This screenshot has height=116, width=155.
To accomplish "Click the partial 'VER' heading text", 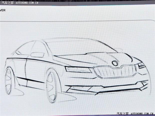I will pos(3,11).
